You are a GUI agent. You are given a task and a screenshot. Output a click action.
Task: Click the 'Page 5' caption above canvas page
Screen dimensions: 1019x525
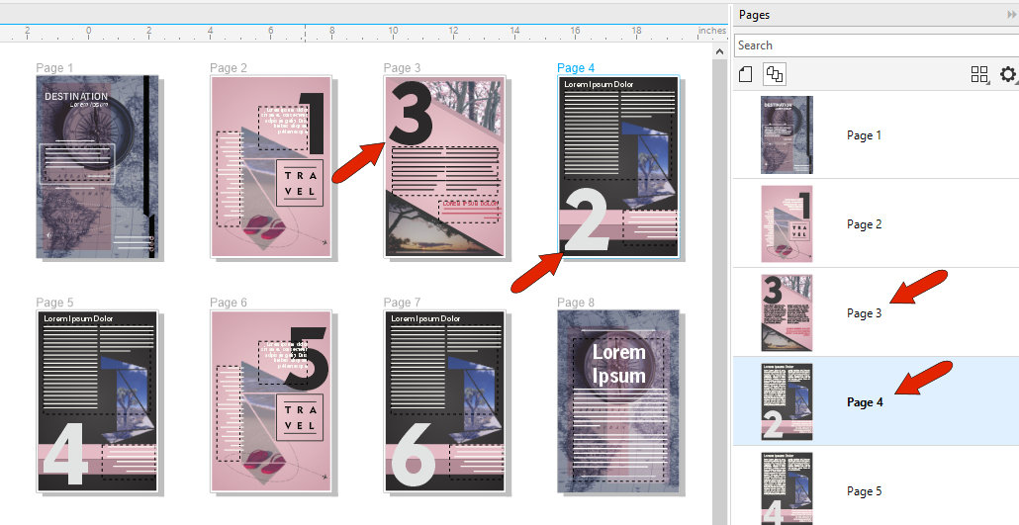click(54, 303)
